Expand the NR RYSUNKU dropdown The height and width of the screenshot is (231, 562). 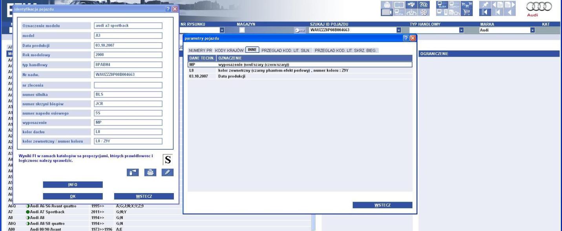coord(222,30)
